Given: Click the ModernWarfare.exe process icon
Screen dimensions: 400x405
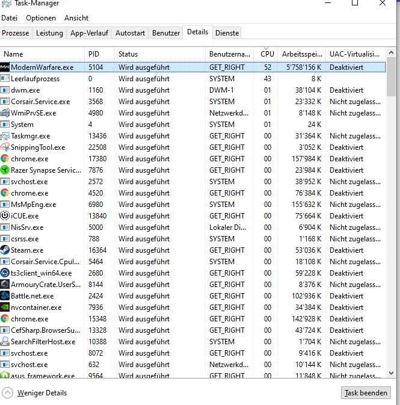Looking at the screenshot, I should (5, 67).
